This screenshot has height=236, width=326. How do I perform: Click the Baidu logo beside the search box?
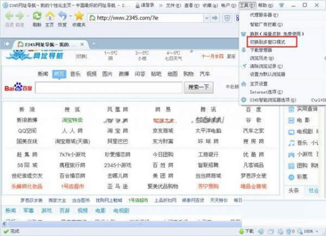[18, 87]
